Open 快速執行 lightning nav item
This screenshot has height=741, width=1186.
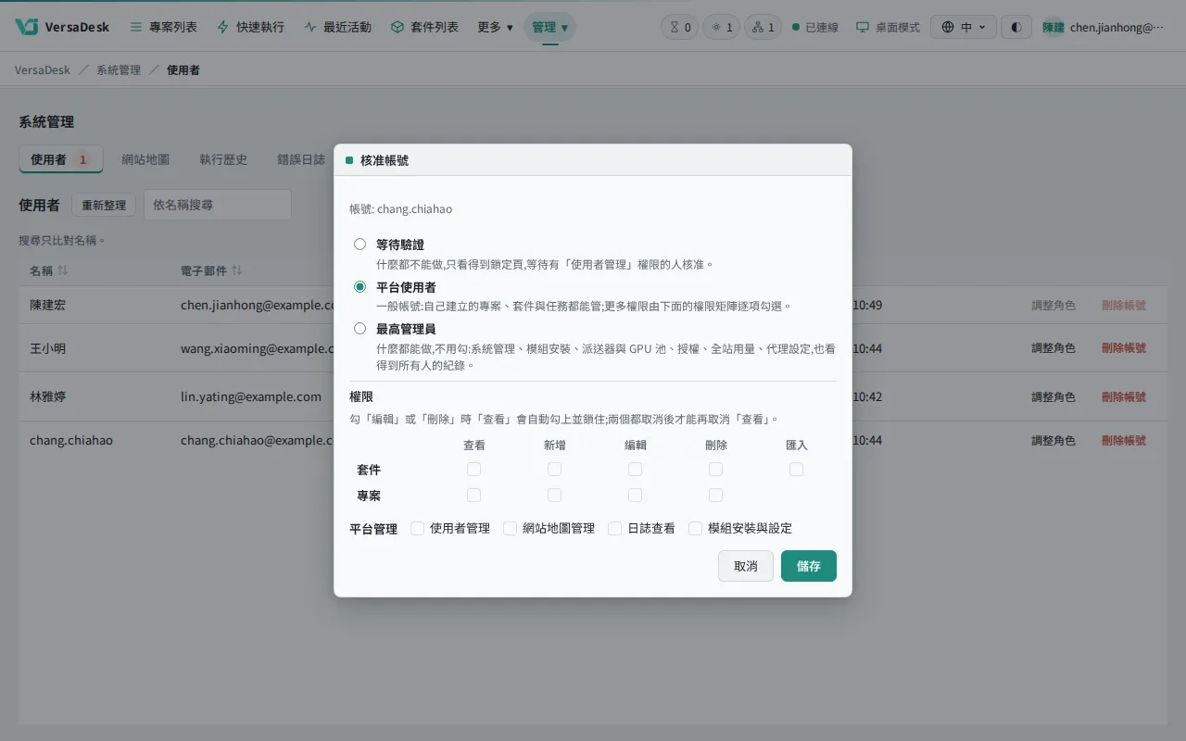[x=250, y=27]
